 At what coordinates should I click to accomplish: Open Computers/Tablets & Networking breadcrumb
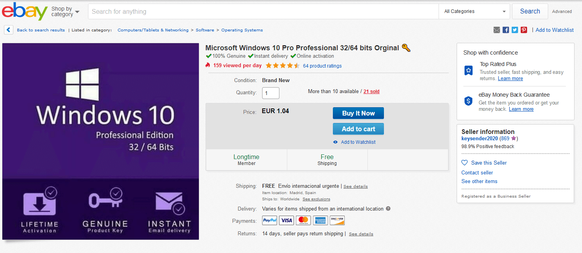pyautogui.click(x=153, y=30)
